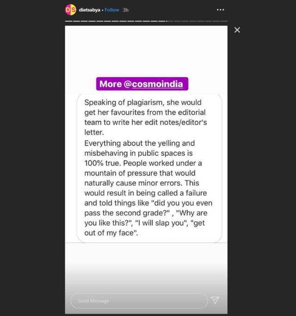The width and height of the screenshot is (296, 316).
Task: Open the three-dot story options menu
Action: click(221, 10)
